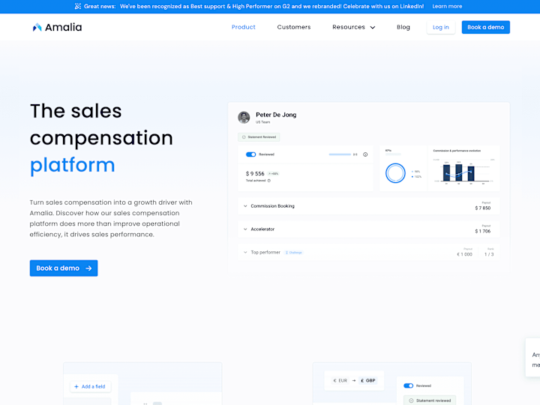The width and height of the screenshot is (540, 405).
Task: Click the arrow icon in Book a demo
Action: (x=88, y=268)
